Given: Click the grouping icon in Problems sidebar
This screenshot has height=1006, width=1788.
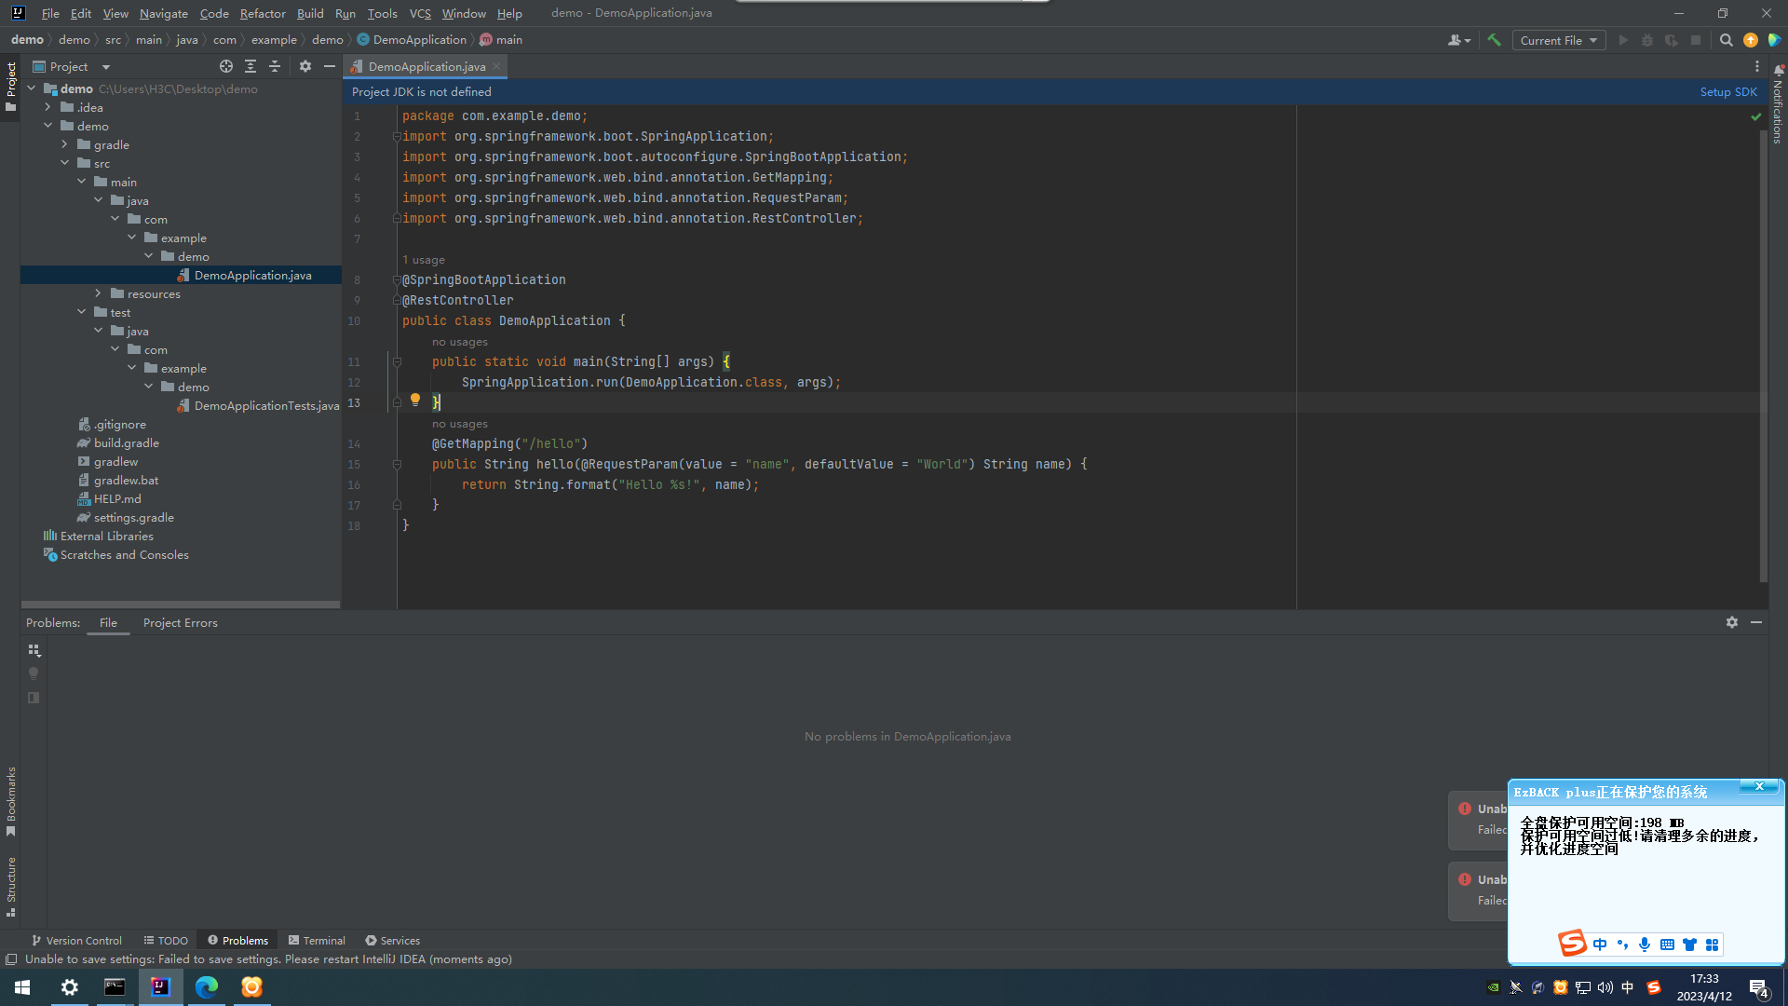Looking at the screenshot, I should (x=34, y=650).
